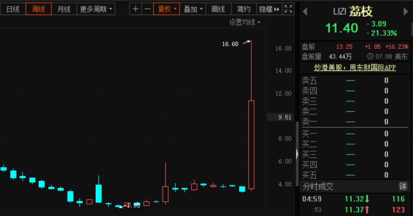Click the tall red weekly candlestick

click(251, 145)
